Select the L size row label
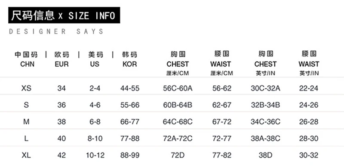This screenshot has height=168, width=344. [26, 139]
